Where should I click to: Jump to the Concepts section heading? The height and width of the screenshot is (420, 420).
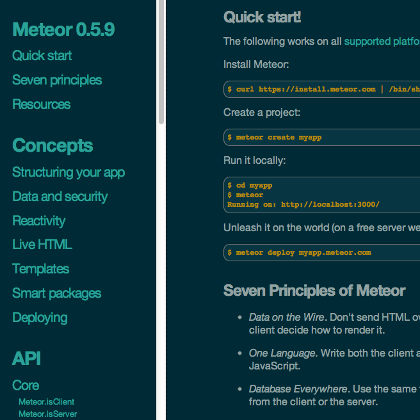(x=52, y=145)
